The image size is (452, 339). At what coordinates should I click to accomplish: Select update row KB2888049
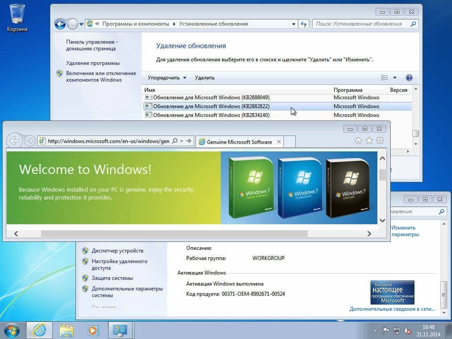coord(277,98)
